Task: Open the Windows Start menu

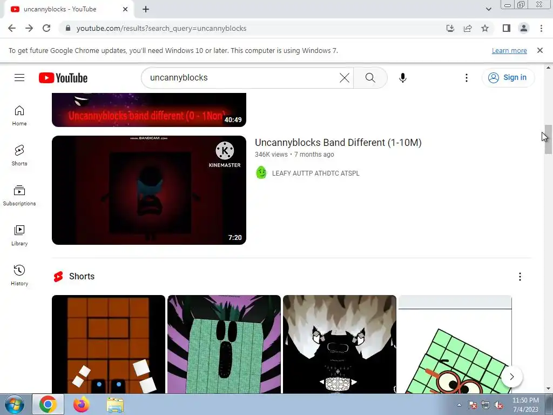Action: (15, 404)
